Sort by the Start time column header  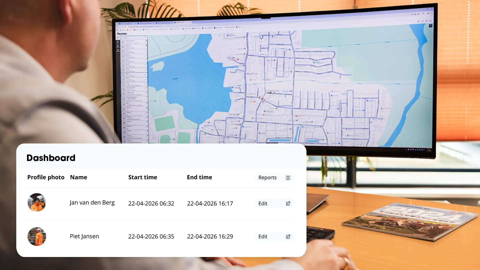pyautogui.click(x=143, y=177)
